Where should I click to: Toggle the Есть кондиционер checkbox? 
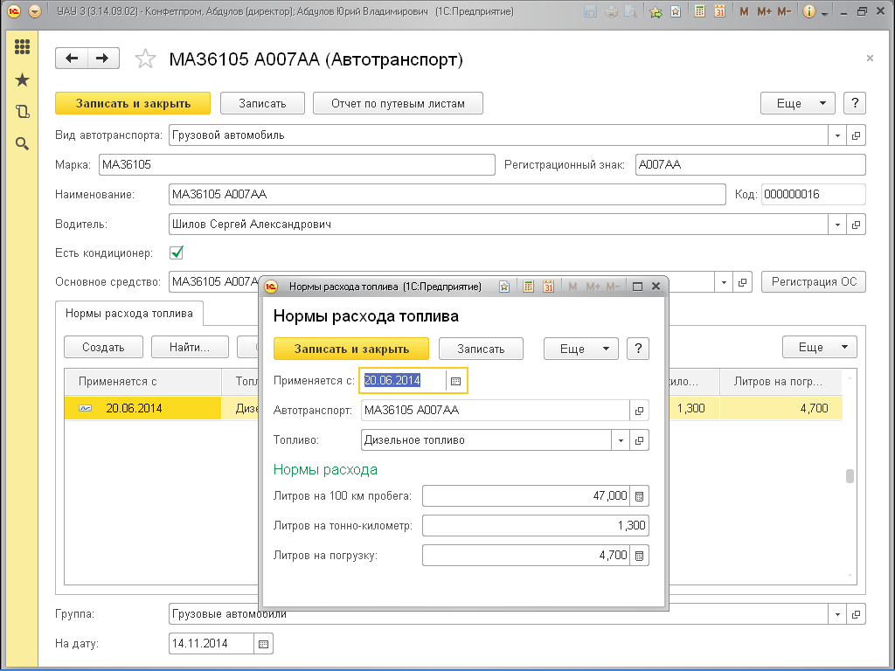(x=177, y=252)
